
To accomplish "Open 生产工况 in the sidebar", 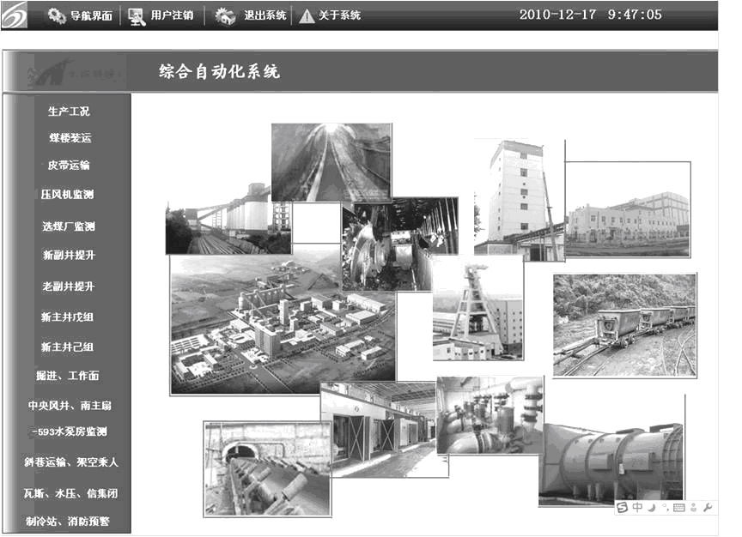I will click(69, 112).
